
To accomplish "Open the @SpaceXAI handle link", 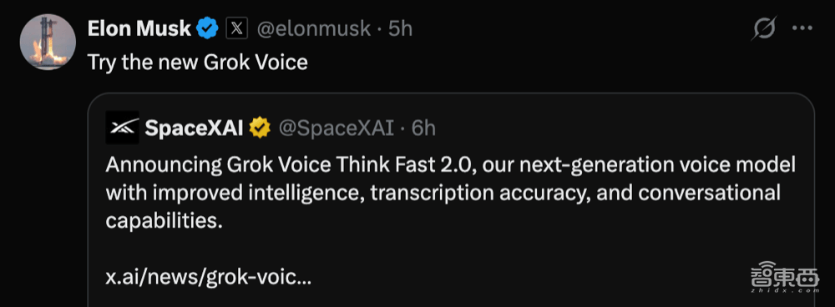I will (x=336, y=128).
